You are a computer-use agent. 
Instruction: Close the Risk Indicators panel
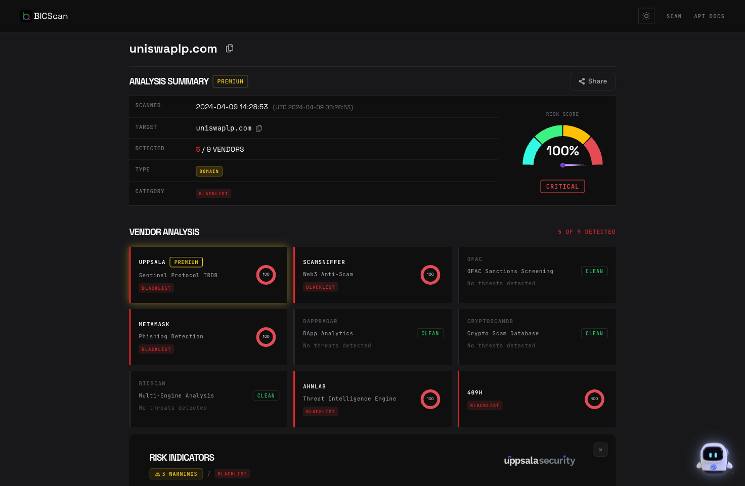(x=600, y=450)
